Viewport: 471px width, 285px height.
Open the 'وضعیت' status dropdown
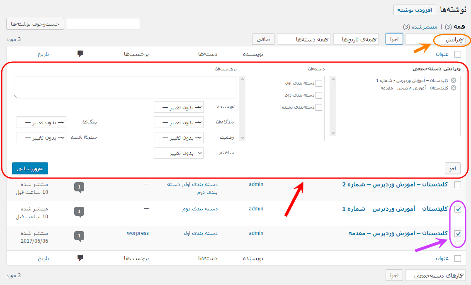pyautogui.click(x=179, y=138)
